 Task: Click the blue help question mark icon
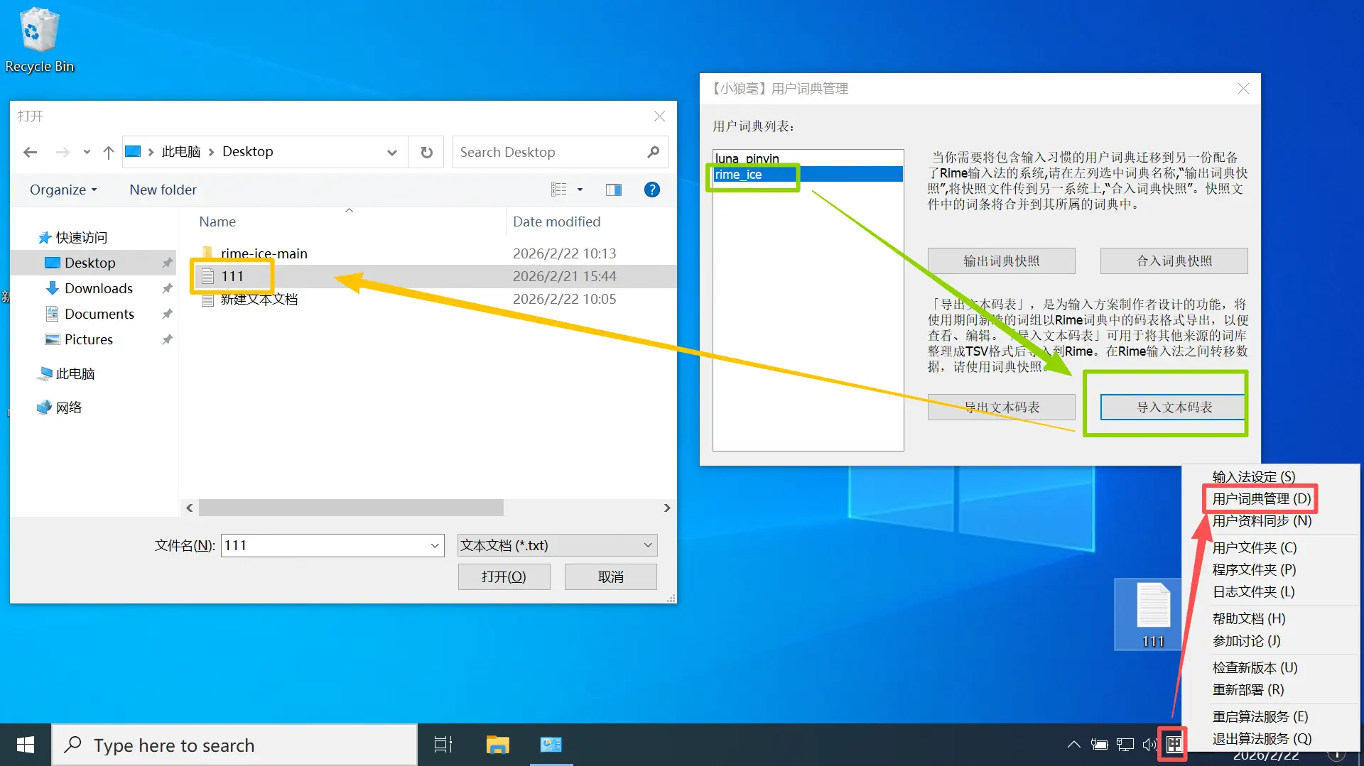pos(651,190)
